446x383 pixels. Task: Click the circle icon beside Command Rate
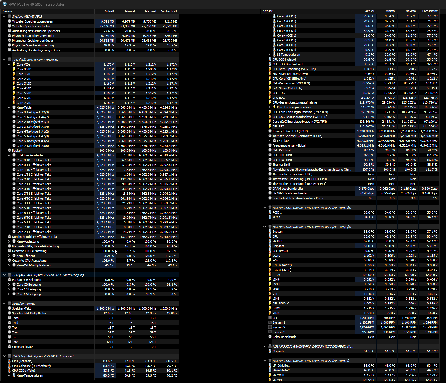click(10, 347)
